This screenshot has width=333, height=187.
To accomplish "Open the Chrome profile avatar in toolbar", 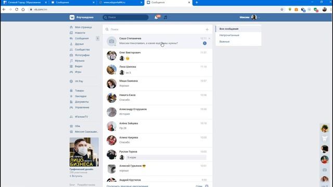I will click(324, 9).
